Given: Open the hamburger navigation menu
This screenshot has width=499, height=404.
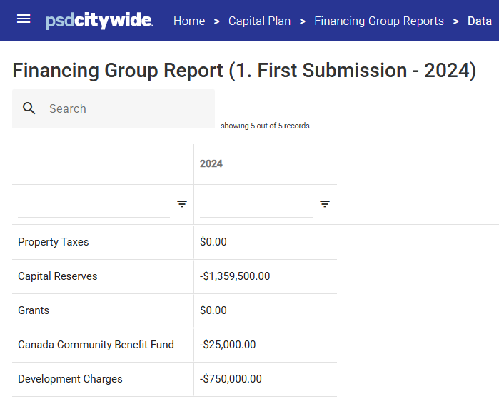Looking at the screenshot, I should 24,19.
